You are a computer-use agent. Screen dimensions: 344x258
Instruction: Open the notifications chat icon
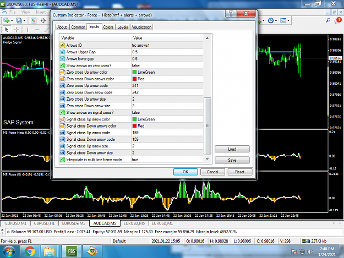pos(338,20)
